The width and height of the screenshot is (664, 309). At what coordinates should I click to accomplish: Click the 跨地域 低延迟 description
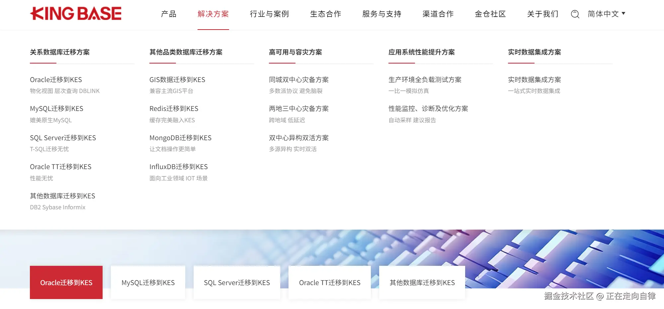[287, 120]
